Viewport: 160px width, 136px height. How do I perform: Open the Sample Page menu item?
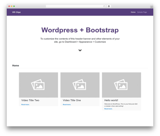click(142, 12)
